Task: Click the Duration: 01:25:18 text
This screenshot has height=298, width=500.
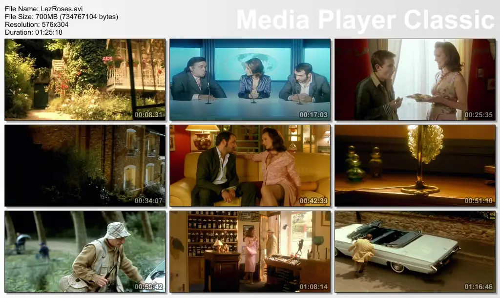Action: coord(34,32)
